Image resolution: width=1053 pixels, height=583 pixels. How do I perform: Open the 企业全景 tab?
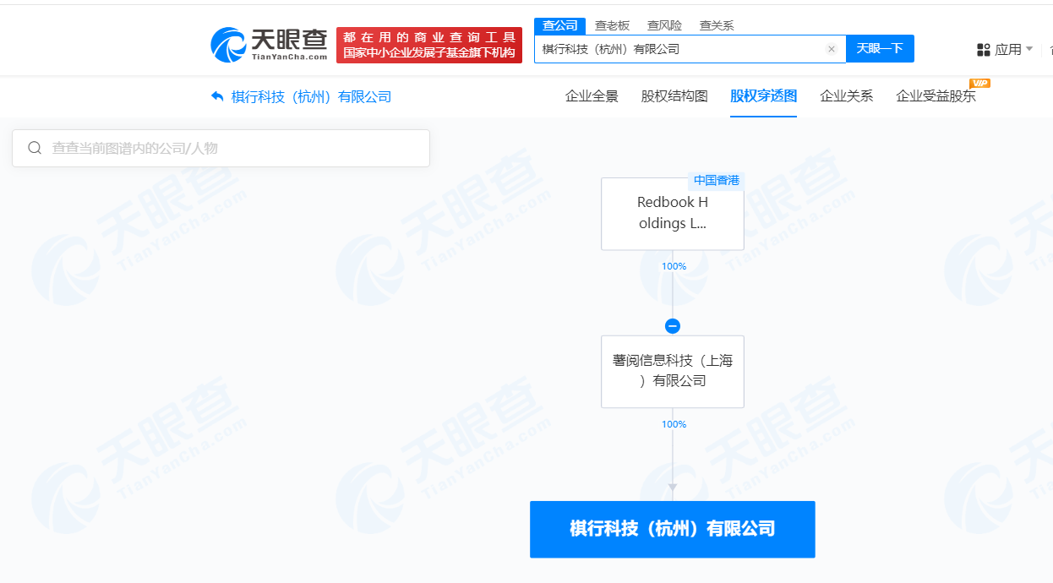(x=592, y=96)
